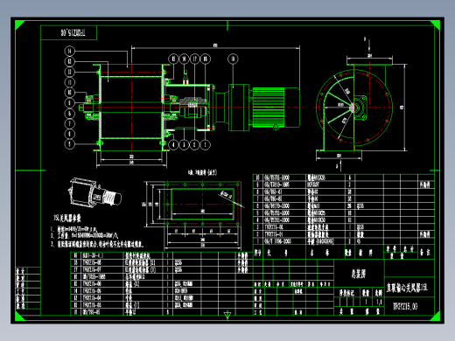The width and height of the screenshot is (455, 341).
Task: Click the hub center in the circular end view
Action: click(x=353, y=108)
